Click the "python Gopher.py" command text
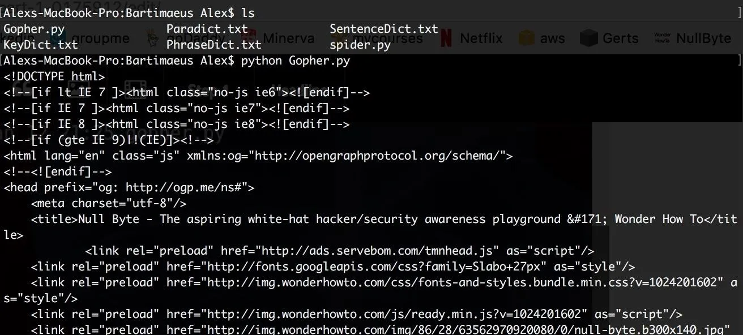This screenshot has height=335, width=743. [295, 61]
